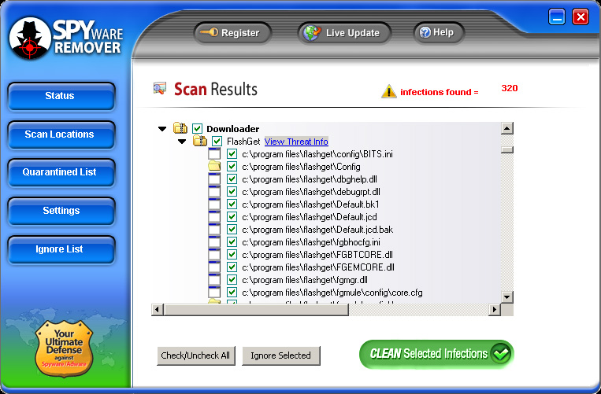The image size is (601, 394).
Task: Collapse the Downloader tree node
Action: click(162, 129)
